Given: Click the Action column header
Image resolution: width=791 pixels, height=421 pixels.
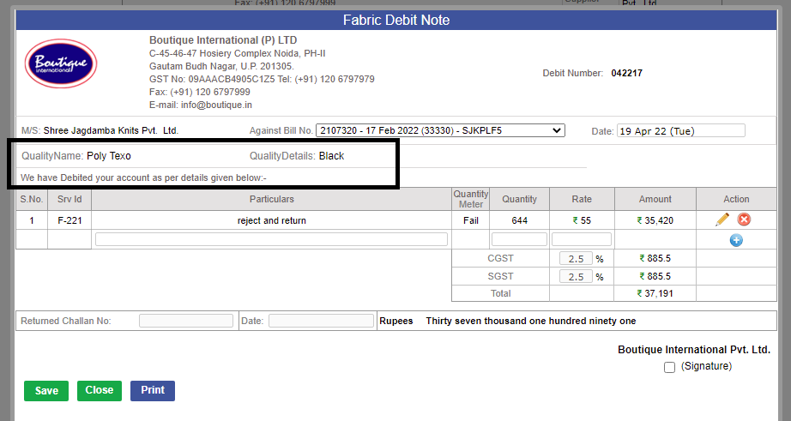Looking at the screenshot, I should click(x=736, y=199).
